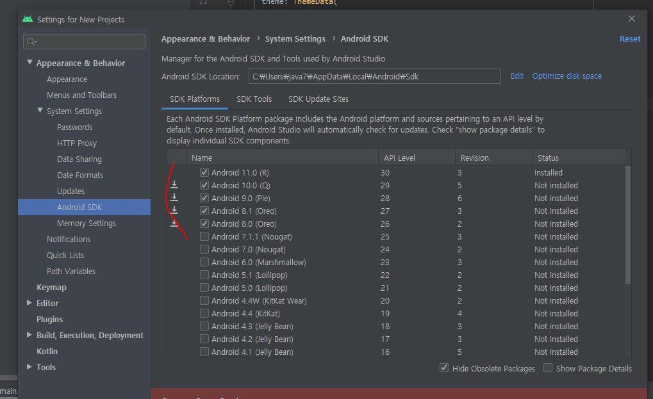
Task: Click Edit link for SDK location
Action: 517,76
